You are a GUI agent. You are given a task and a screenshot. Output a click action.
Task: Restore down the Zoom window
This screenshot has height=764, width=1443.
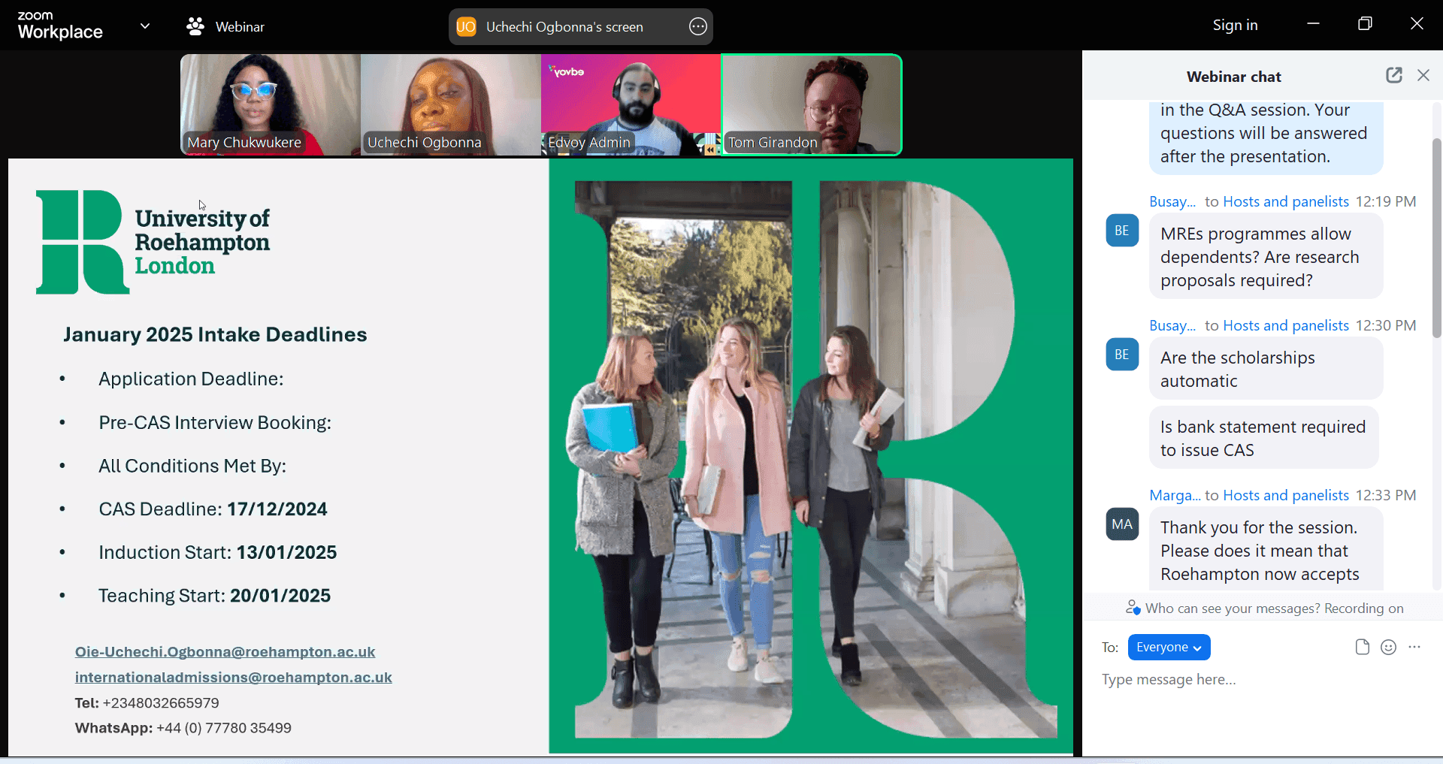pyautogui.click(x=1365, y=23)
